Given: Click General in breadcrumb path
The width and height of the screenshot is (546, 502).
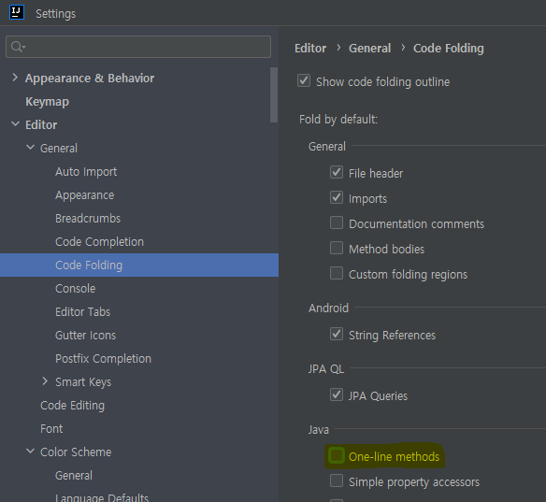Looking at the screenshot, I should point(370,48).
